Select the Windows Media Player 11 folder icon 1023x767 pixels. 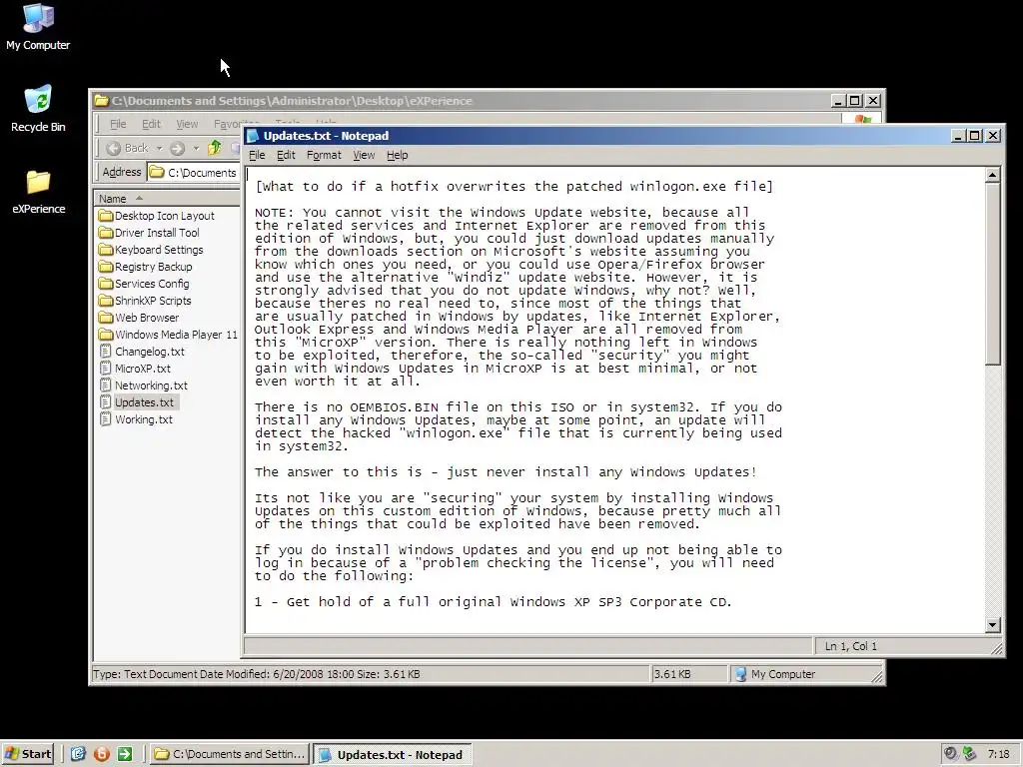pos(106,334)
